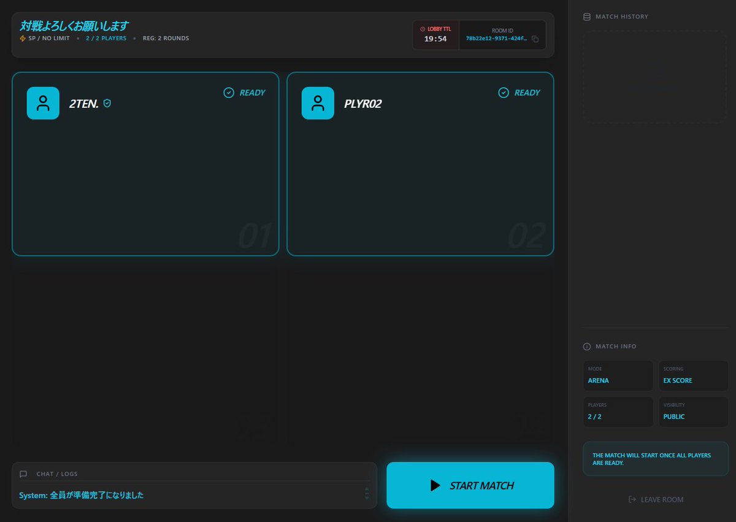
Task: Leave the room via LEAVE ROOM
Action: [x=656, y=499]
